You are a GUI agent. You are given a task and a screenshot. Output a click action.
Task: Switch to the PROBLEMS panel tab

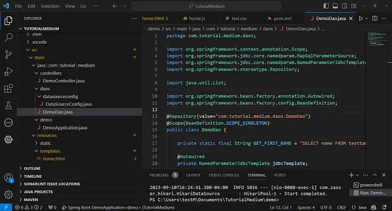(x=163, y=175)
